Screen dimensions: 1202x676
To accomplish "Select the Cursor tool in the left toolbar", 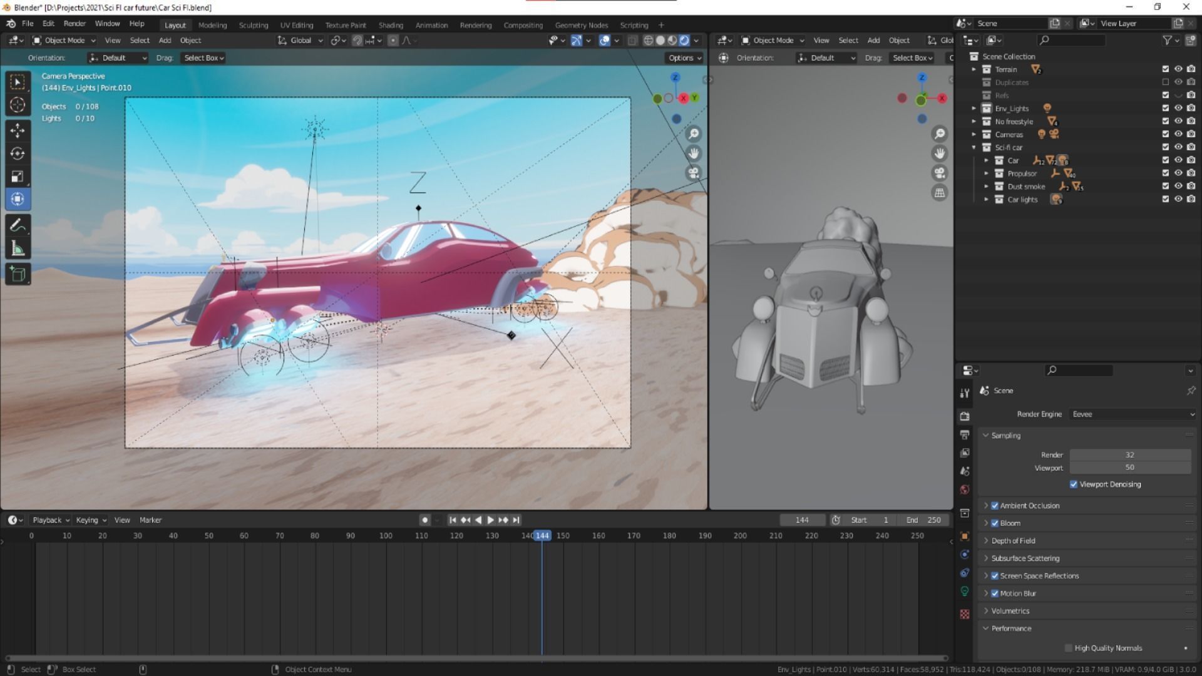I will [x=18, y=105].
